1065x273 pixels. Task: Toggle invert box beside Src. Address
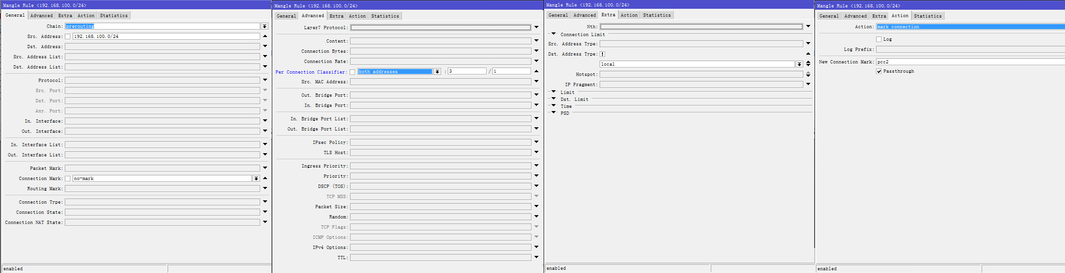click(x=68, y=37)
